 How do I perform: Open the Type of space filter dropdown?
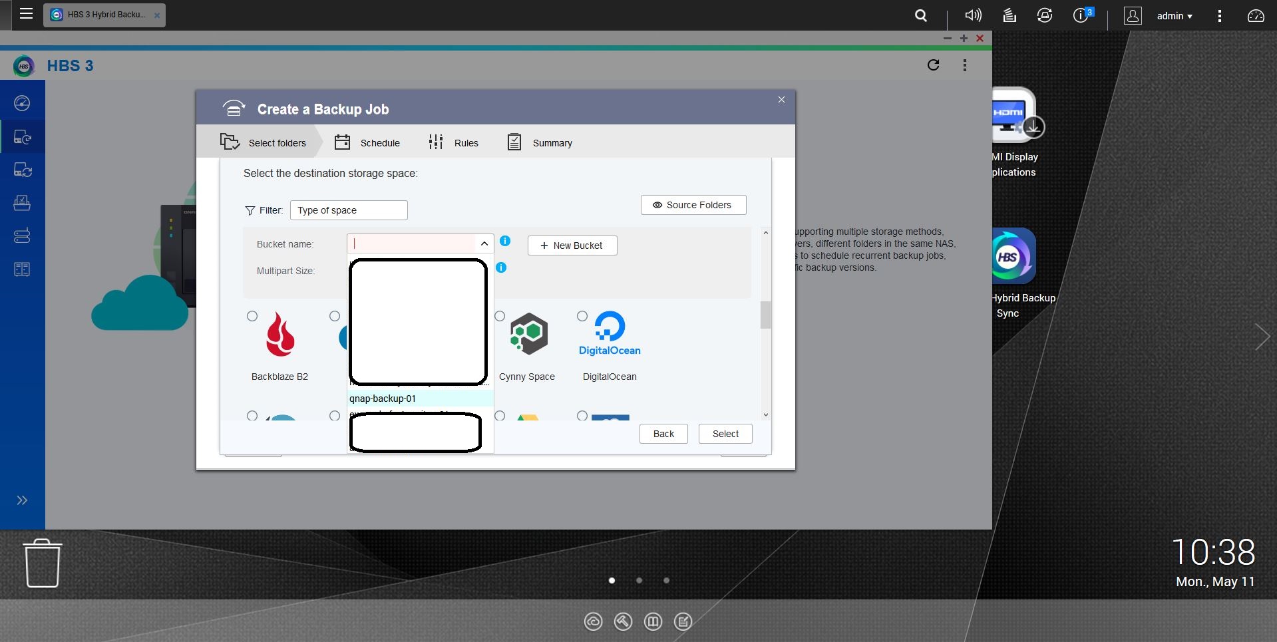click(349, 210)
